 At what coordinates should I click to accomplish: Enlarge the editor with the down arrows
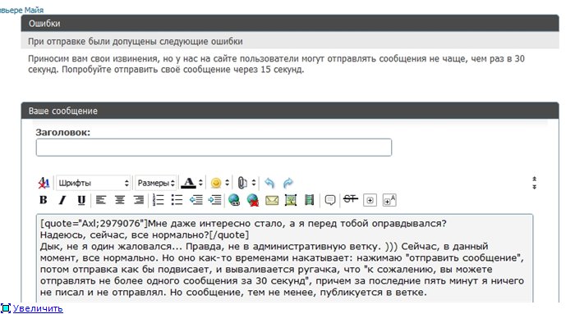[x=534, y=187]
